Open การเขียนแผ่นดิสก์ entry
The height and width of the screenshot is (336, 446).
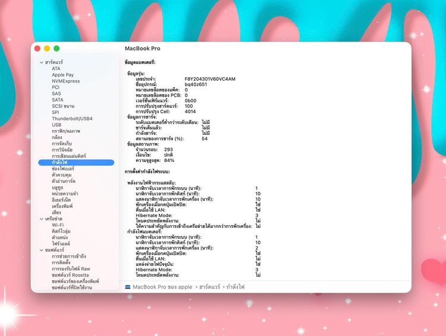(x=69, y=156)
